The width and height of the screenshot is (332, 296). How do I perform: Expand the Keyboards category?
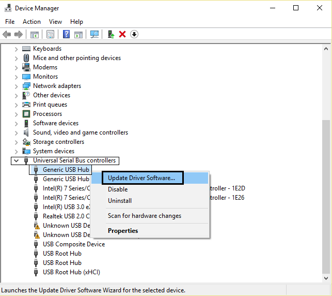click(x=16, y=49)
